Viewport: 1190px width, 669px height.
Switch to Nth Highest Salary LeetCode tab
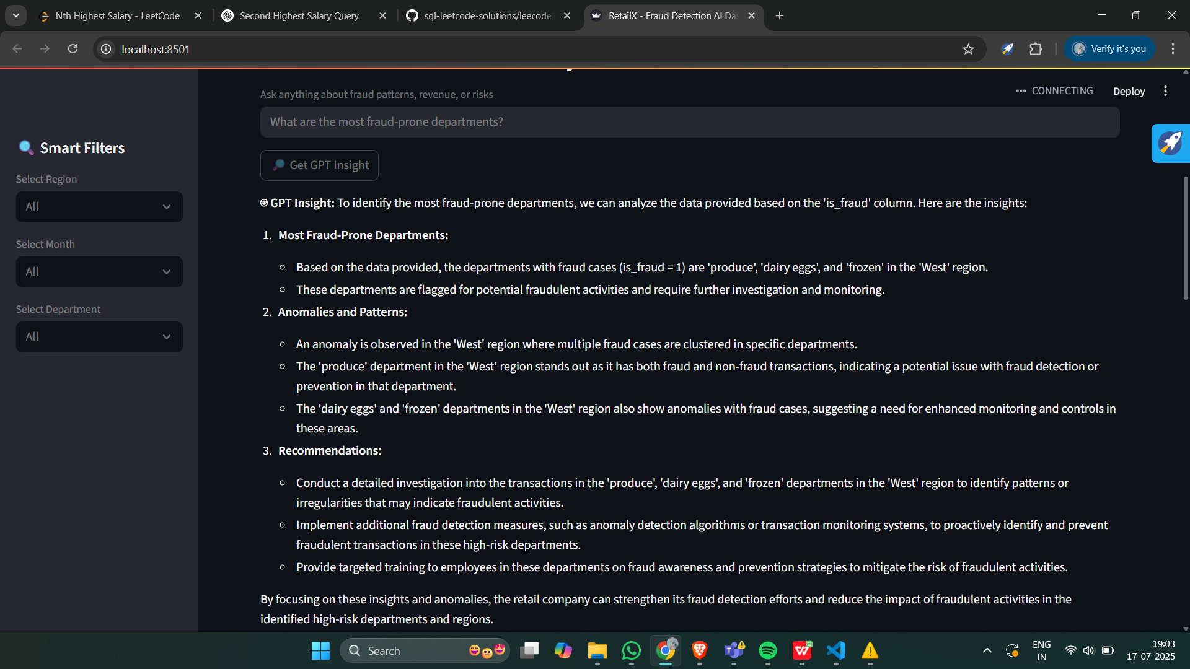(x=118, y=15)
